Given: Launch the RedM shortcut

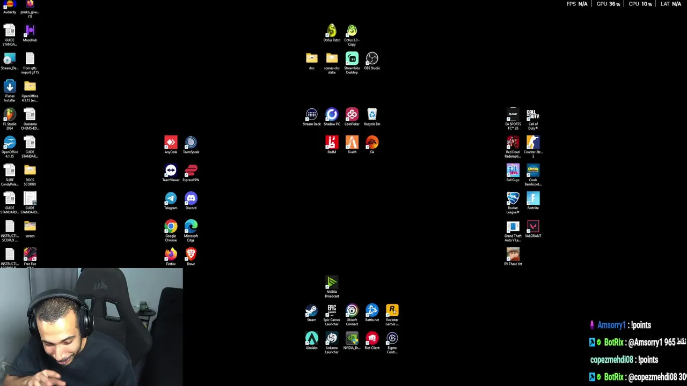Looking at the screenshot, I should point(332,145).
